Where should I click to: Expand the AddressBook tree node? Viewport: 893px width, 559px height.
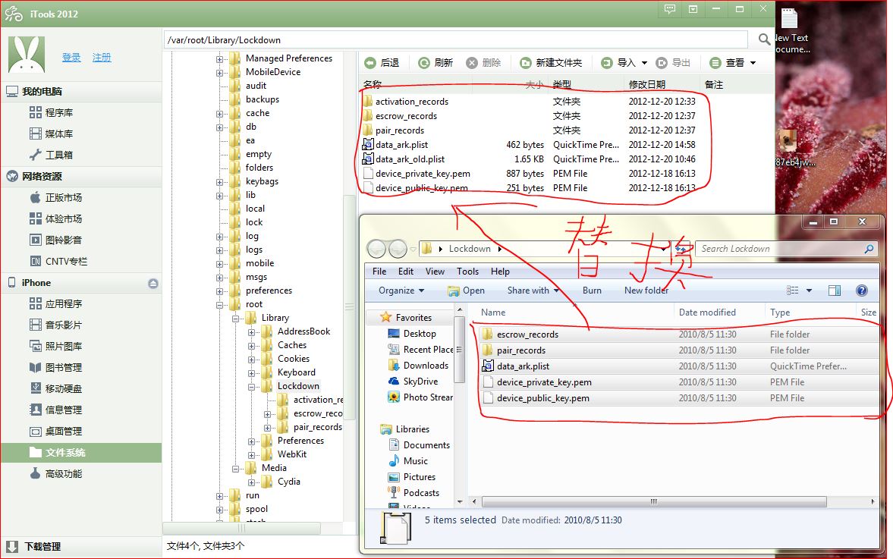251,332
